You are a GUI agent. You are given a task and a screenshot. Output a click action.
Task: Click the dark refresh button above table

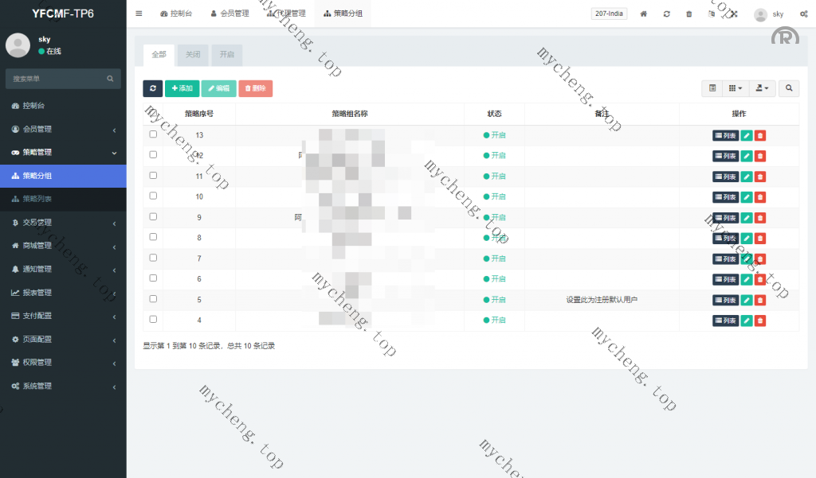pos(152,88)
